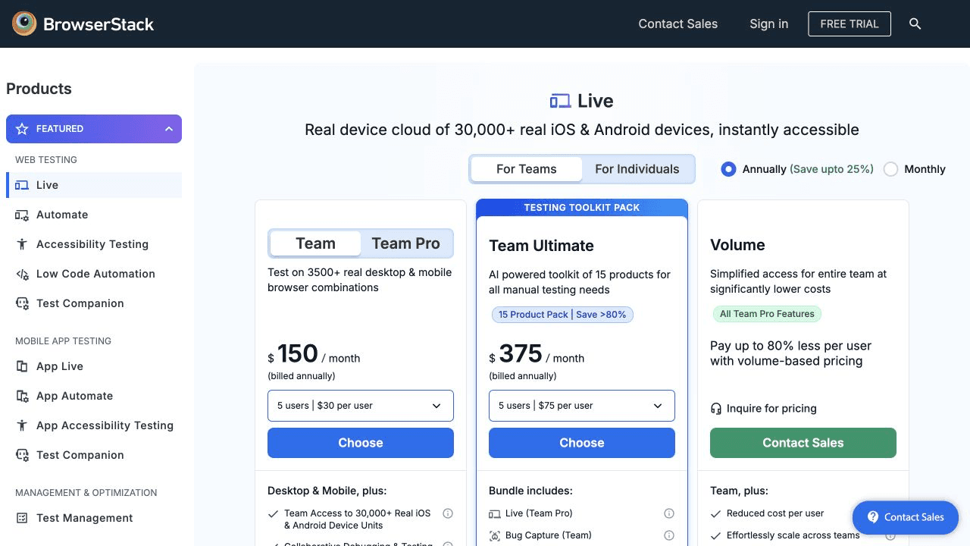
Task: Click Test Companion icon under Web Testing
Action: coord(22,303)
